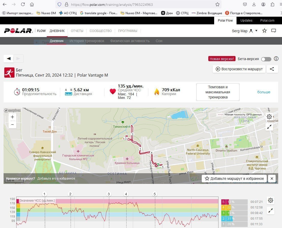282x228 pixels.
Task: Click Темповая и максимальная тренировка button
Action: click(x=218, y=92)
